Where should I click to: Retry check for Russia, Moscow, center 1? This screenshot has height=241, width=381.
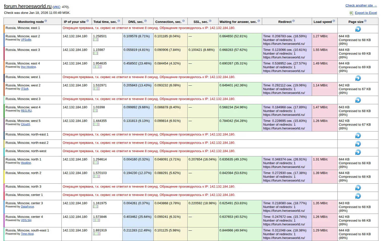358,196
